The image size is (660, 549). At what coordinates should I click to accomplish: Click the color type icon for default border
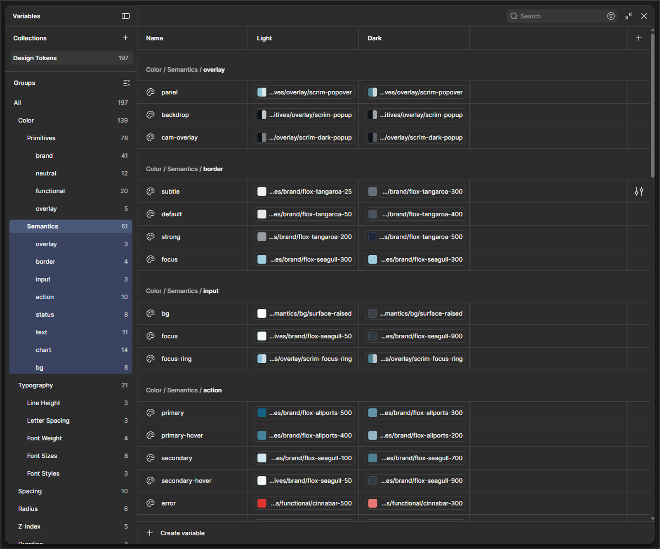coord(151,214)
